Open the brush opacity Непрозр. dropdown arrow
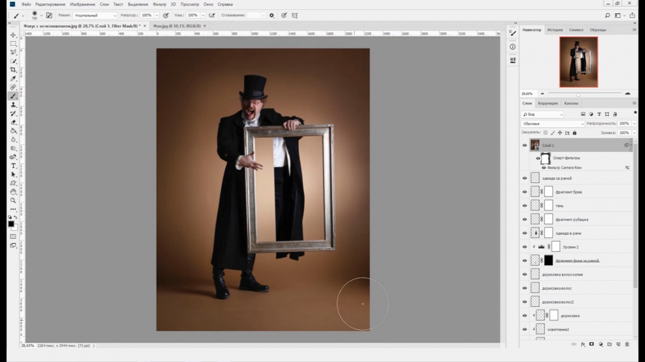The height and width of the screenshot is (362, 645). pyautogui.click(x=157, y=16)
